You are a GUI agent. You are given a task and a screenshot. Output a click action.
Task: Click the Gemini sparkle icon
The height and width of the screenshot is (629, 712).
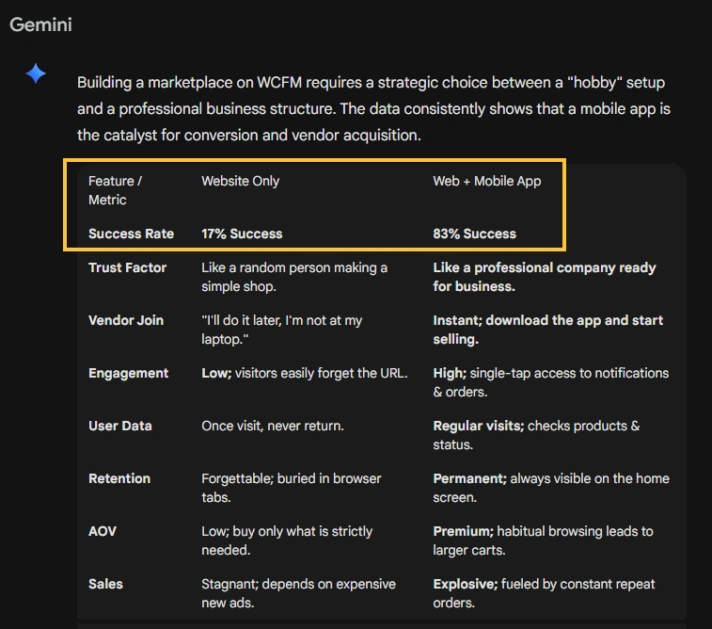(36, 73)
